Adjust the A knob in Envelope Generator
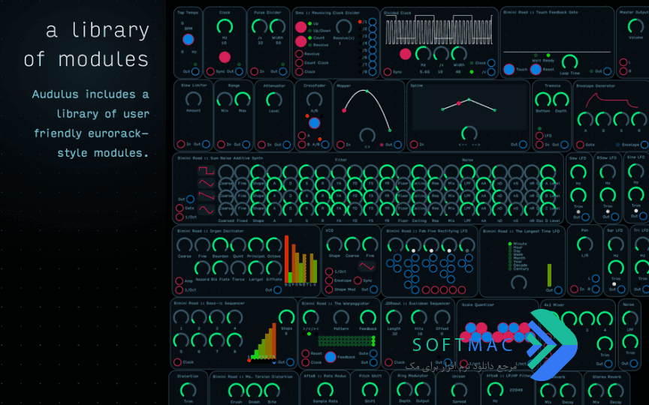Viewport: 649px width, 405px height. 585,119
